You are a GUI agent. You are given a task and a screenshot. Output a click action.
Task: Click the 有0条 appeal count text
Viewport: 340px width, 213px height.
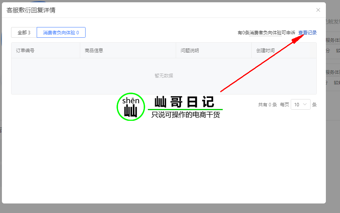pos(243,33)
